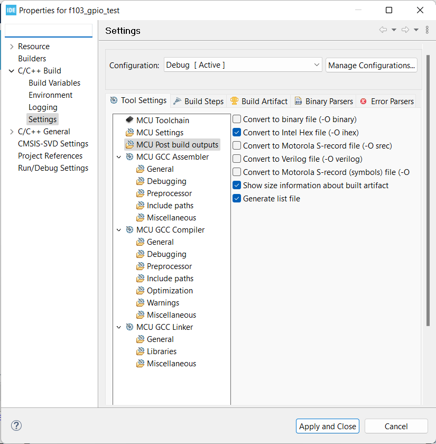The image size is (436, 444).
Task: Click the Settings page vertical scrollbar
Action: (x=428, y=191)
